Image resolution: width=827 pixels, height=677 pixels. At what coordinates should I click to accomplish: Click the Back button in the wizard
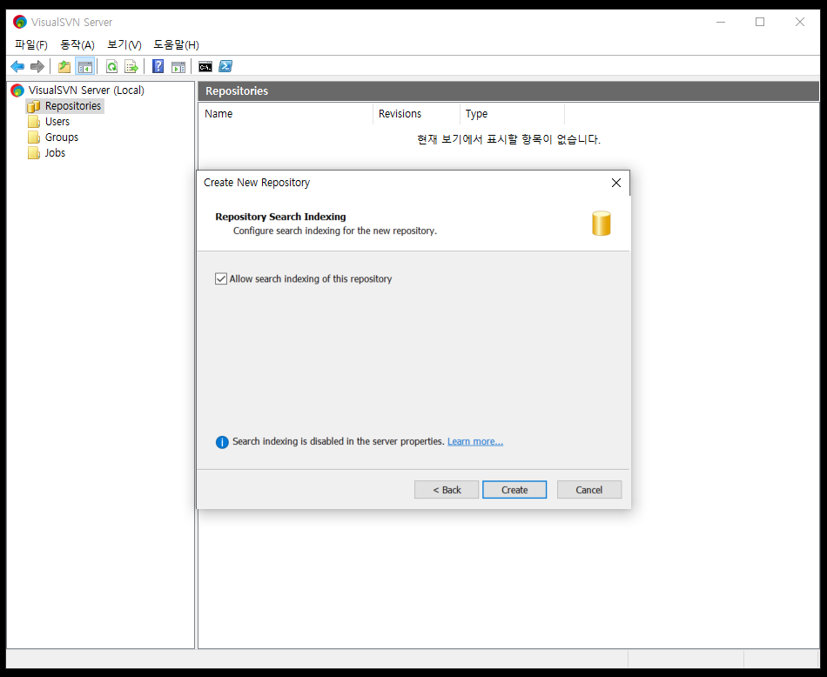coord(447,490)
